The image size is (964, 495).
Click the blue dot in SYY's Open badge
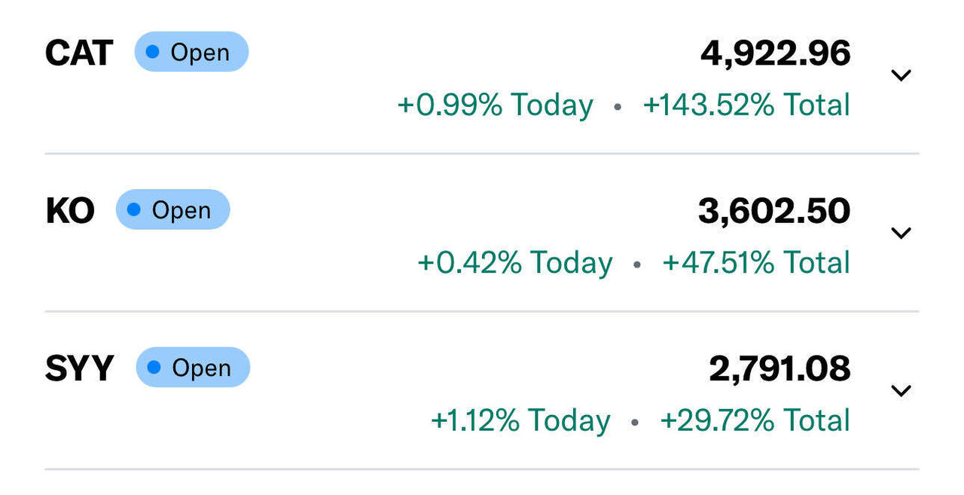[154, 367]
